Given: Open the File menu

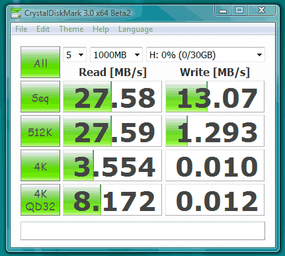Looking at the screenshot, I should [x=21, y=29].
